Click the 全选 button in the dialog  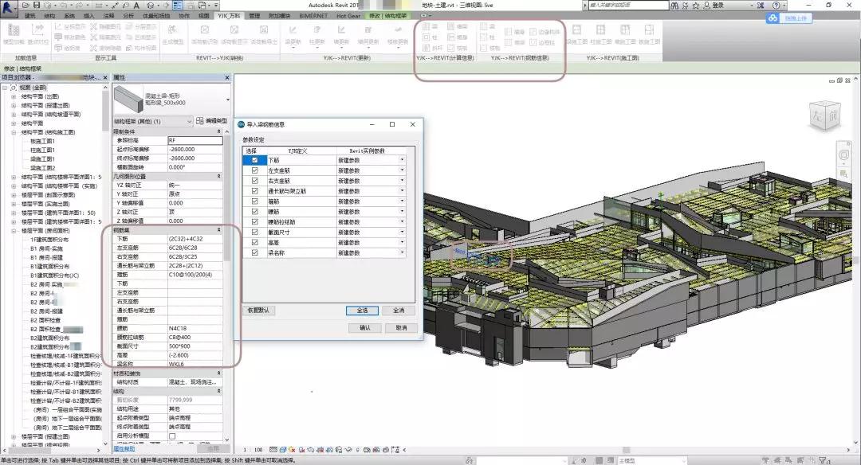363,311
